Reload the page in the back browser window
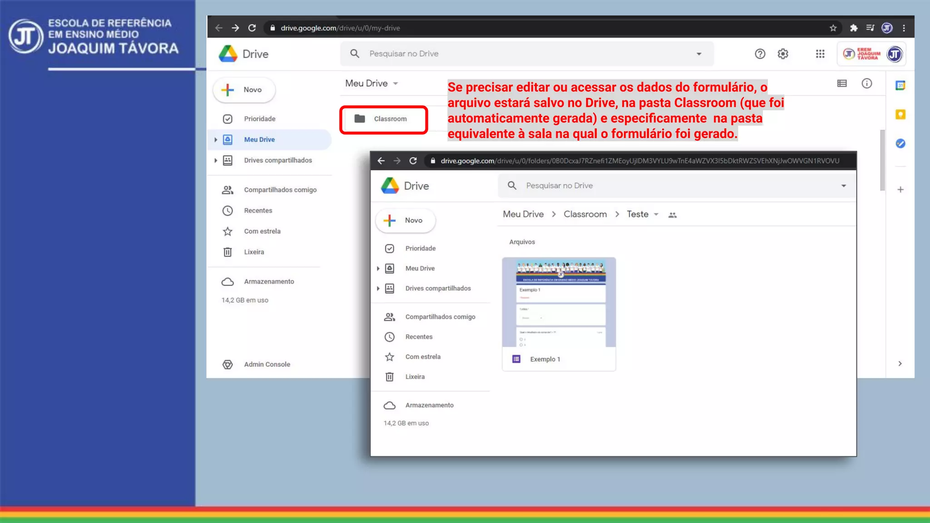The width and height of the screenshot is (930, 523). (252, 28)
